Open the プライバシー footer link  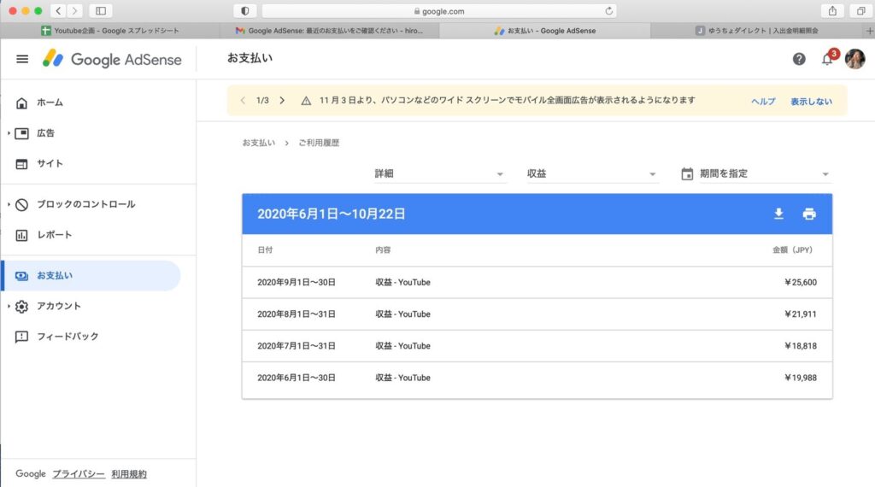click(79, 473)
